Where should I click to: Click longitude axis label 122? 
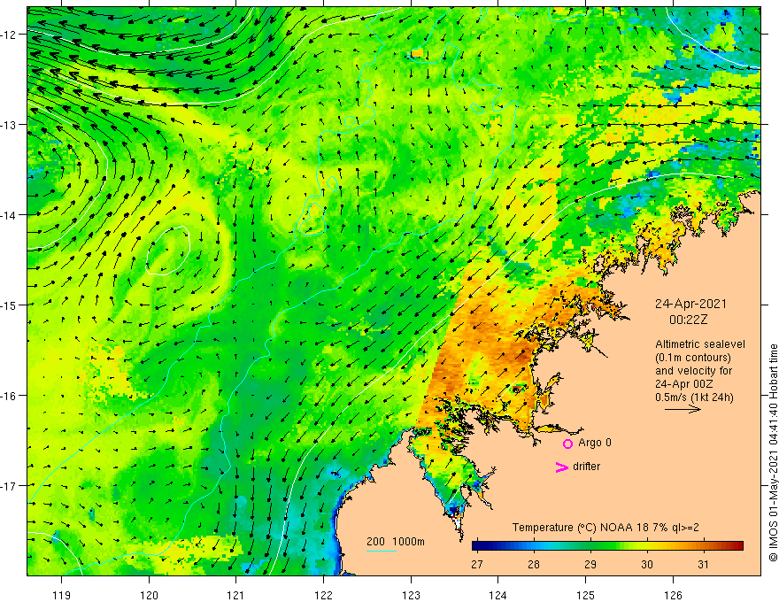tap(323, 595)
